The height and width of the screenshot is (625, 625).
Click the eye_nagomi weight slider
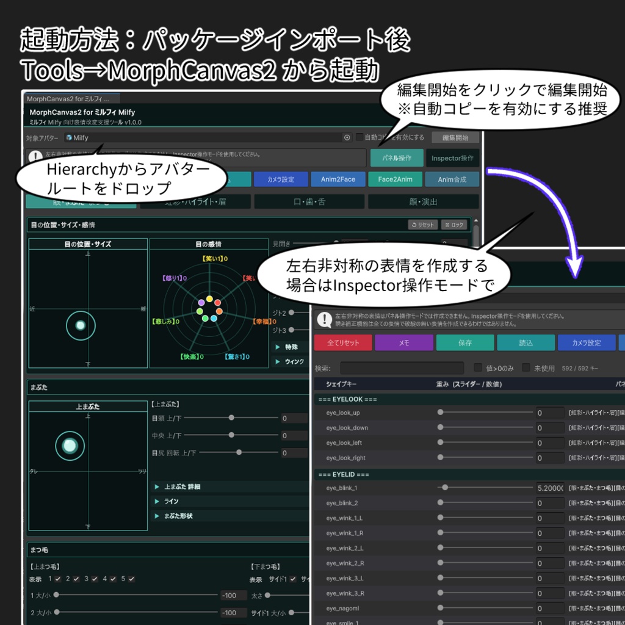[x=485, y=608]
